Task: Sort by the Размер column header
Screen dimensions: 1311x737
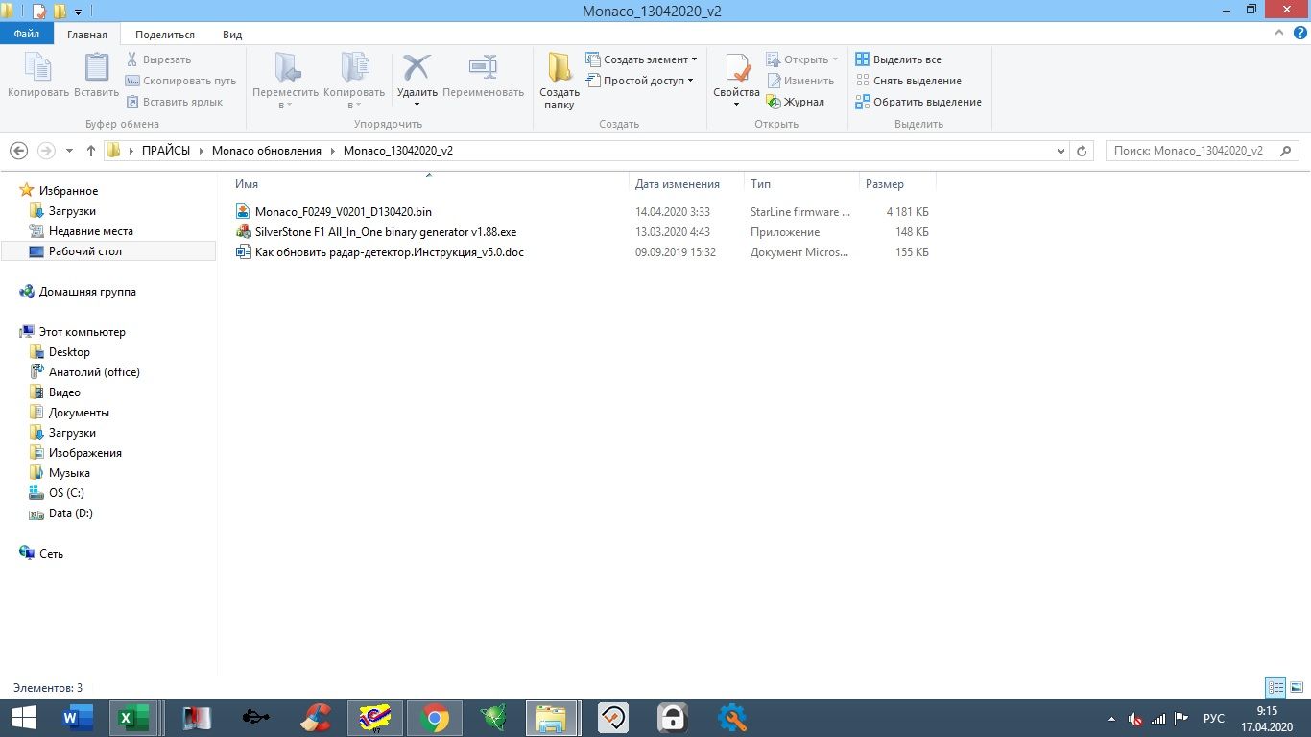Action: coord(884,184)
